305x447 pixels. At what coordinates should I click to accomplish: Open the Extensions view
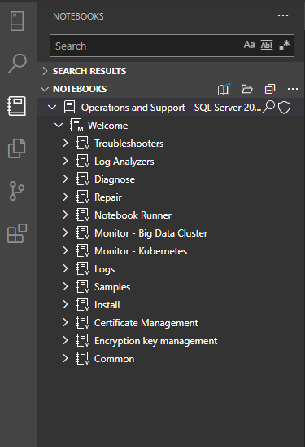pyautogui.click(x=17, y=233)
